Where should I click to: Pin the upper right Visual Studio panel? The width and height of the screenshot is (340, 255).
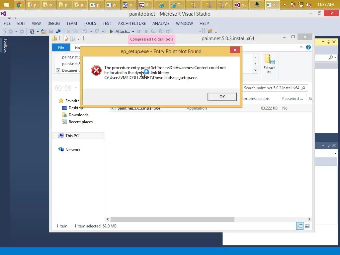tap(328, 42)
